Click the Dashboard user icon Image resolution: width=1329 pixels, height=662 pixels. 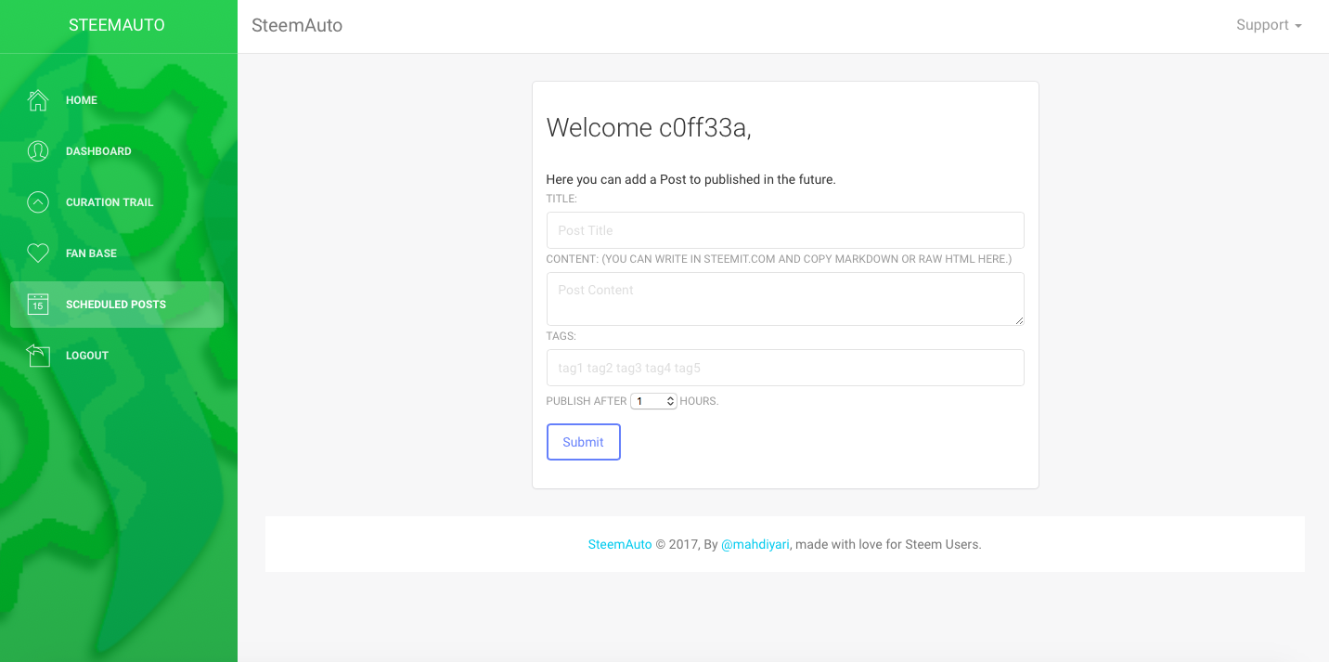[x=38, y=151]
